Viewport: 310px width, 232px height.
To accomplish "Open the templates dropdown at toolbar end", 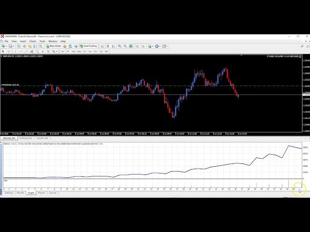I will [x=166, y=46].
